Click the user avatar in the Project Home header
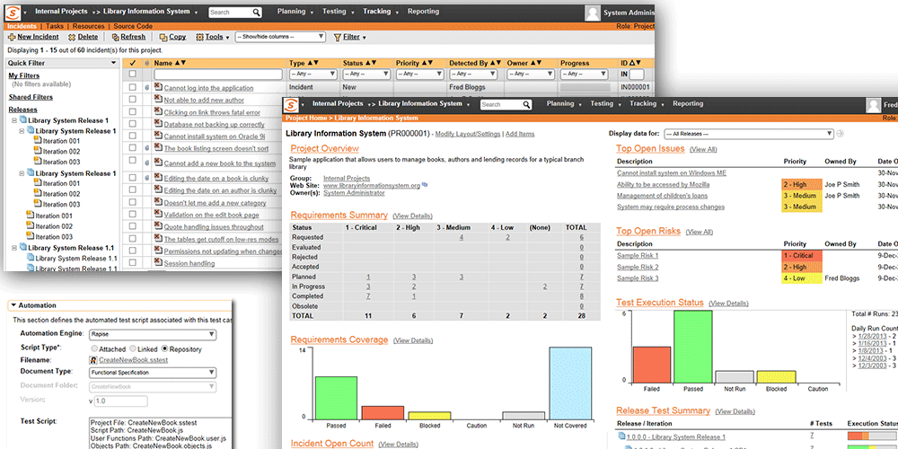 [x=874, y=105]
